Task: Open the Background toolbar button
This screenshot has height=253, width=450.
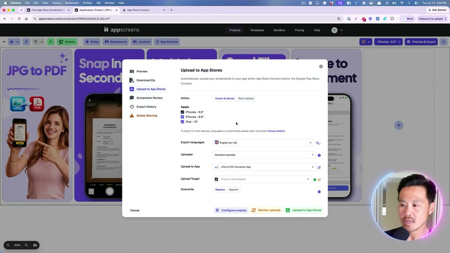Action: pos(116,42)
